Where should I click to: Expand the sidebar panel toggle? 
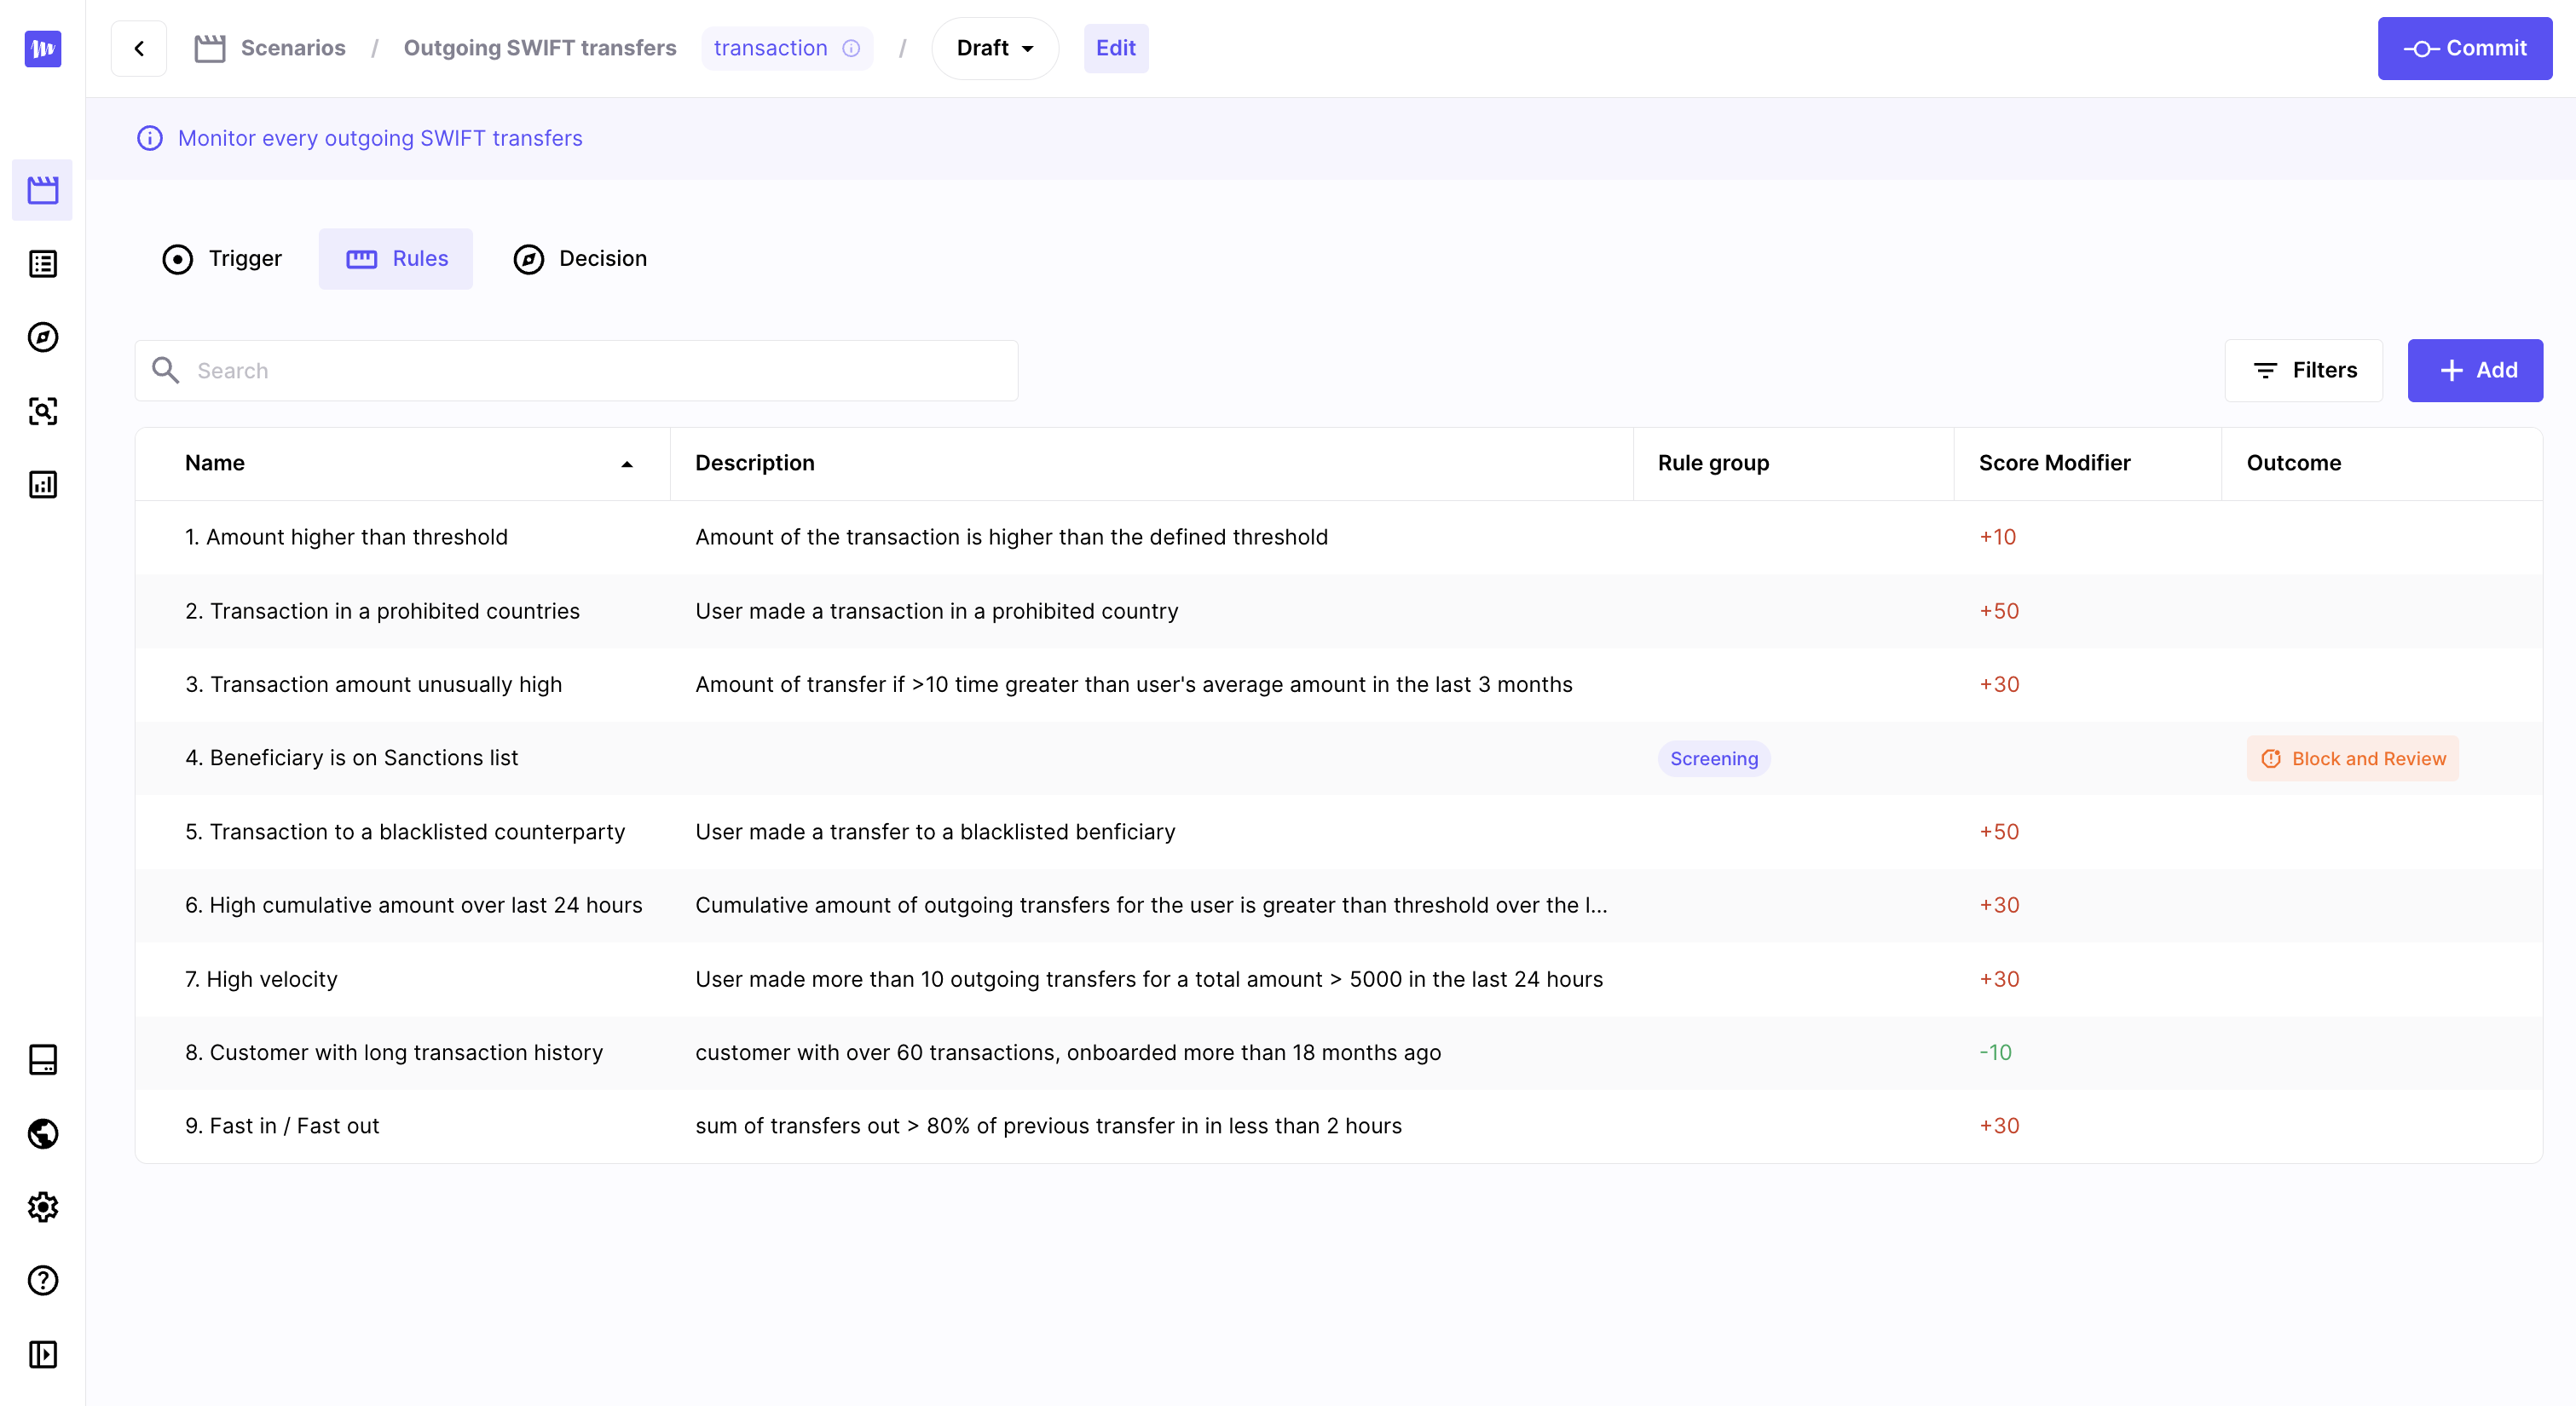coord(43,1354)
